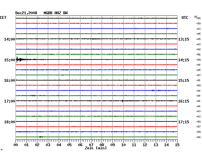Click the CET time label "17:00"
Screen dimensions: 202x153
10,101
